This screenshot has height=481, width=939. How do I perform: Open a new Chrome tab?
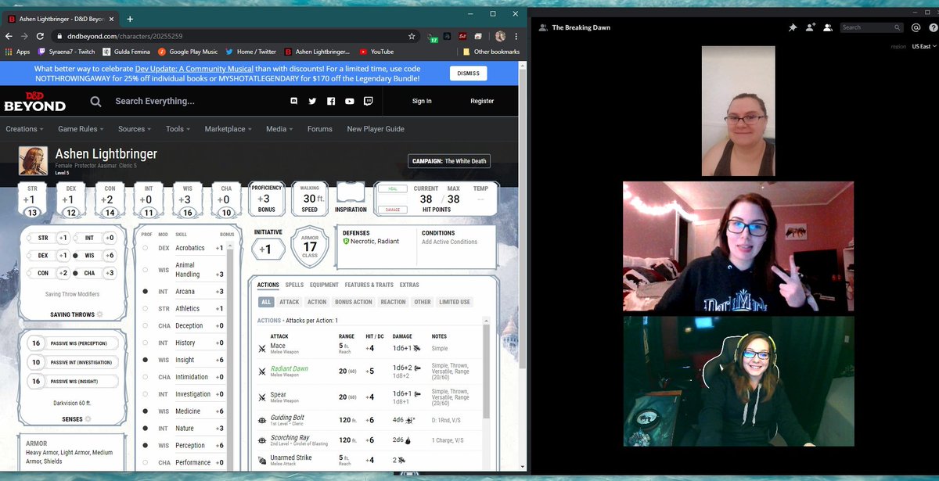pyautogui.click(x=130, y=19)
